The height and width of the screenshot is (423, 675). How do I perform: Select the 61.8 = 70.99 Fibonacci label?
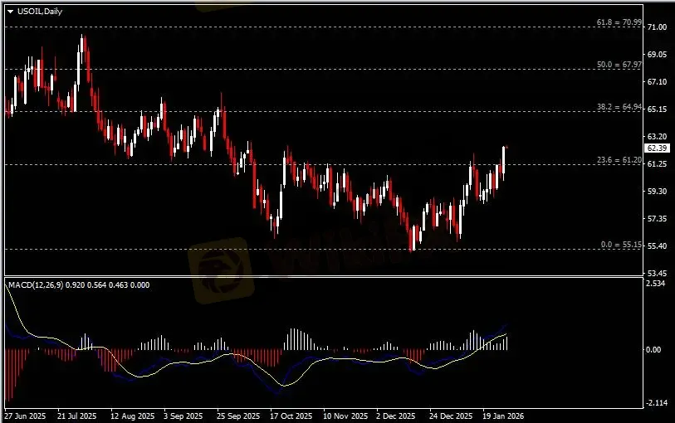click(x=619, y=22)
